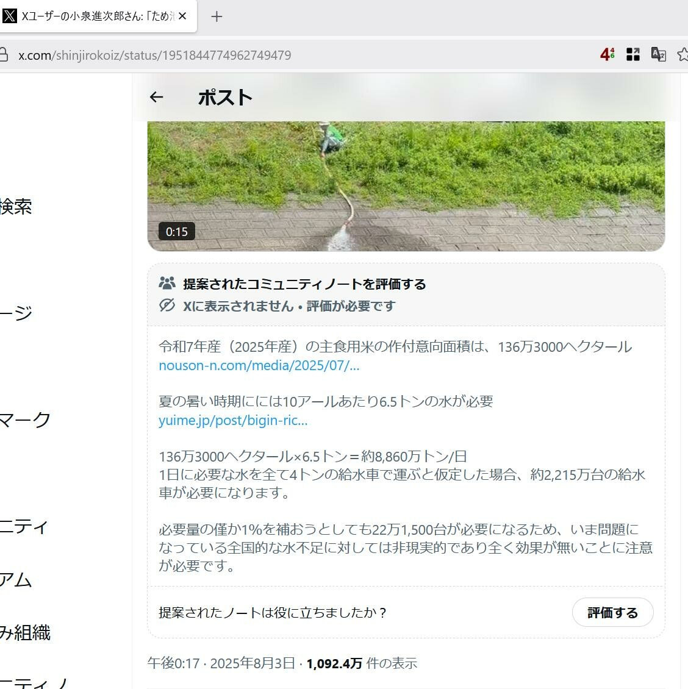Viewport: 688px width, 689px height.
Task: Click the 午後0:17 · 2025年8月3日 timestamp
Action: pos(221,663)
